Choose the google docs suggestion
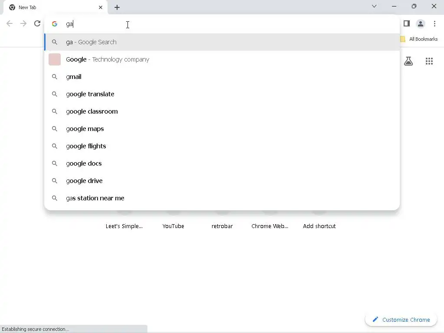 point(222,163)
